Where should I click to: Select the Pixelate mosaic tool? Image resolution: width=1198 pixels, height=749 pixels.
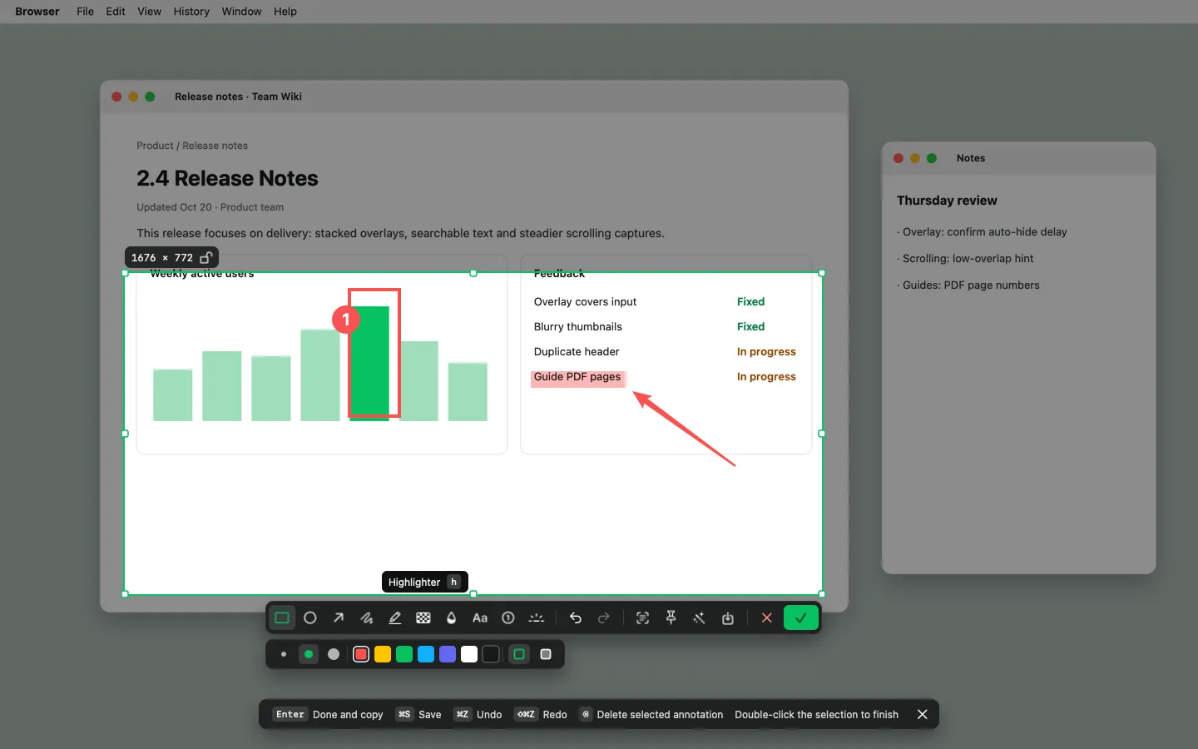423,618
